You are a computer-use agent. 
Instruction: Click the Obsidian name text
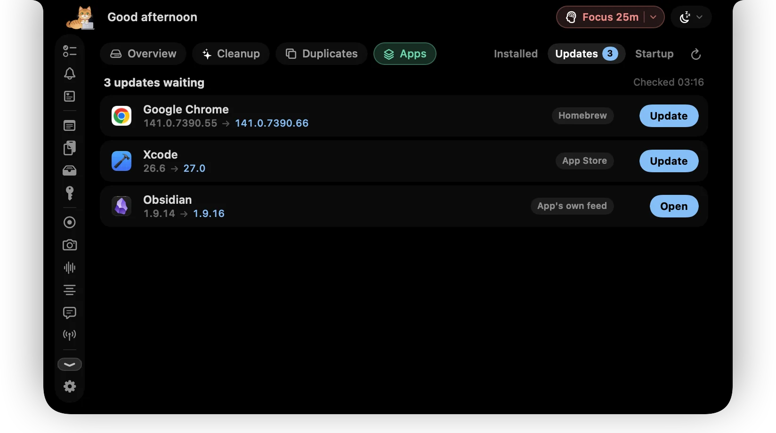point(168,200)
